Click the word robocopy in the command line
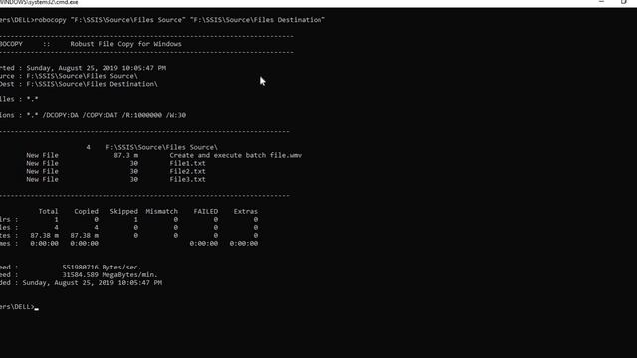637x358 pixels. 50,20
